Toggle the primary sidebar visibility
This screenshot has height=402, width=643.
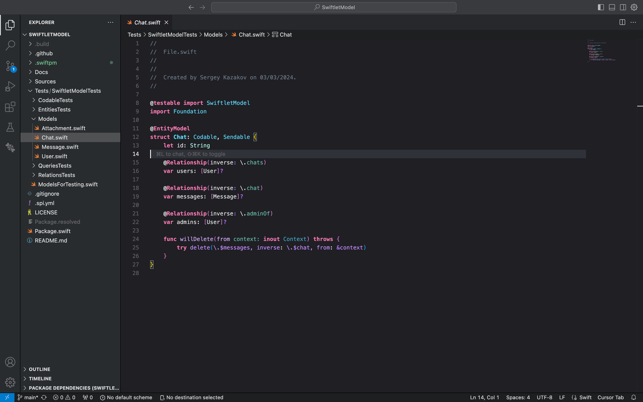coord(601,7)
